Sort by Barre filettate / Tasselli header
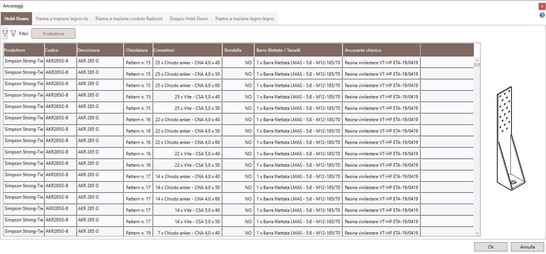 (x=298, y=50)
